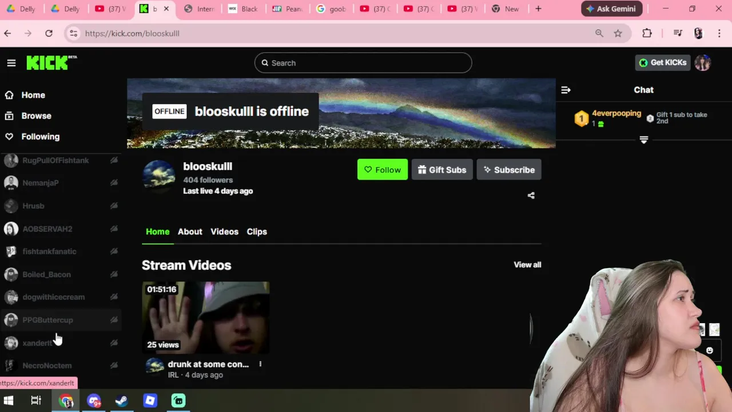Open the zoom magnifier icon in address bar
This screenshot has height=412, width=732.
coord(599,33)
